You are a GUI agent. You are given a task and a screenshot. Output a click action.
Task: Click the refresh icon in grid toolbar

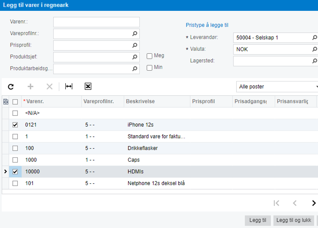(x=11, y=86)
